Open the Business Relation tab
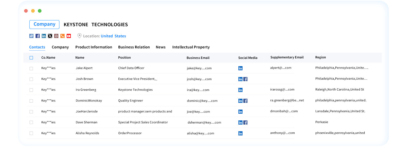Image resolution: width=415 pixels, height=161 pixels. tap(134, 47)
